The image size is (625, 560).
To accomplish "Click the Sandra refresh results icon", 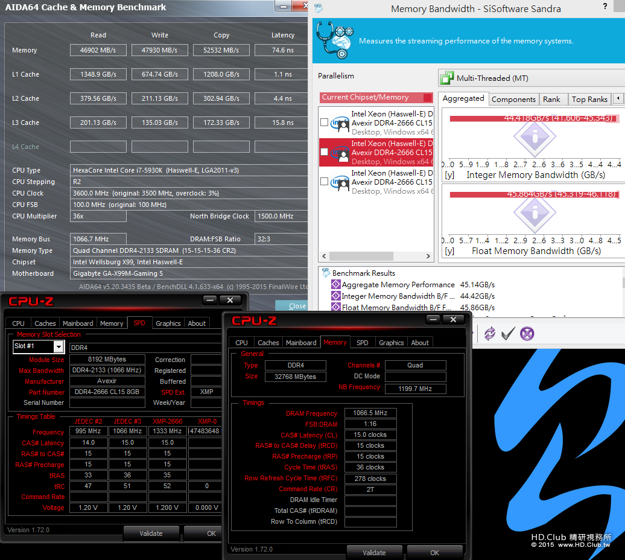I will tap(489, 334).
